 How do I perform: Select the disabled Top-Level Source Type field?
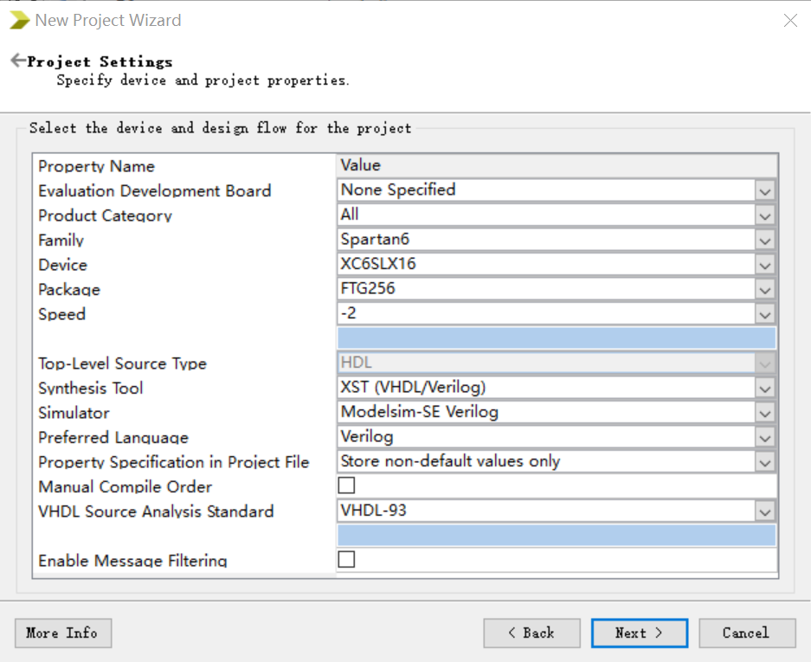554,363
